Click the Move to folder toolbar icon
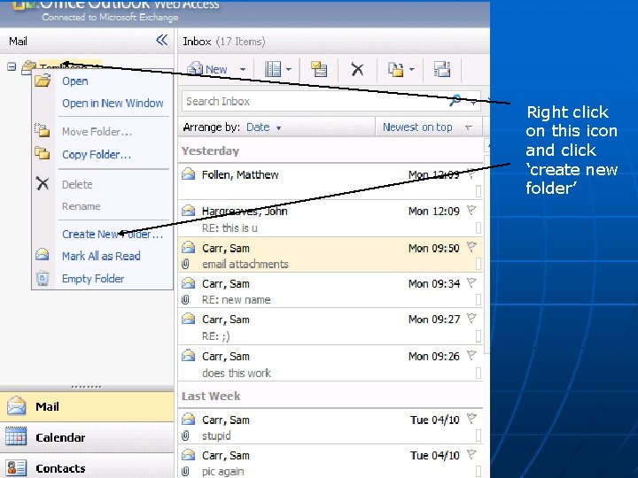The image size is (638, 478). click(395, 70)
